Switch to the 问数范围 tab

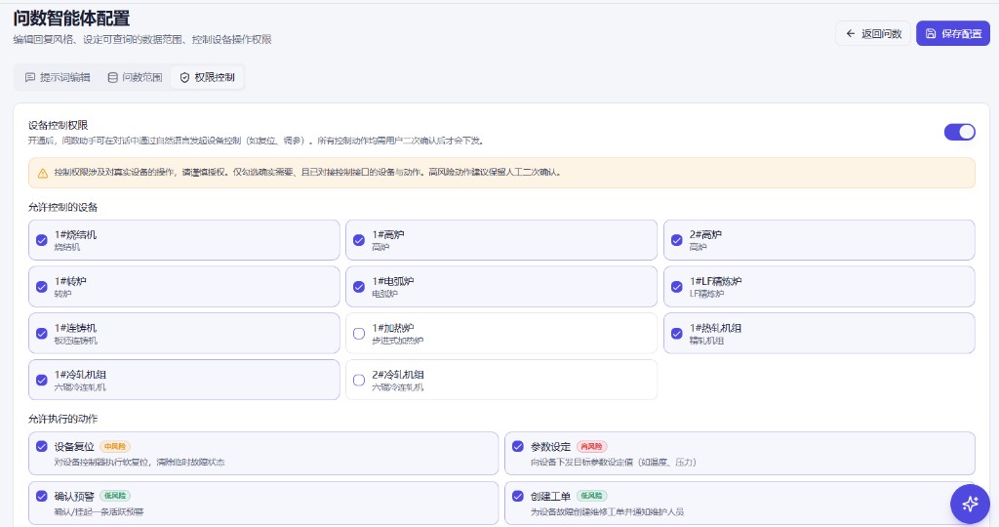coord(135,78)
